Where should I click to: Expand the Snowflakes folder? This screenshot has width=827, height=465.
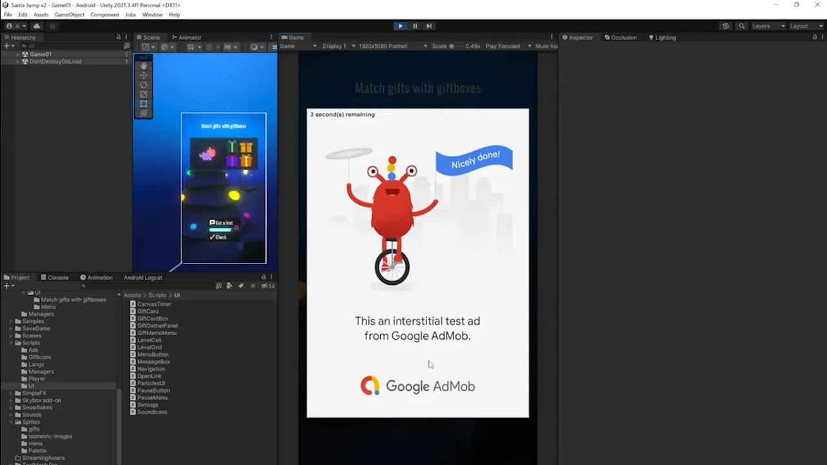[11, 408]
